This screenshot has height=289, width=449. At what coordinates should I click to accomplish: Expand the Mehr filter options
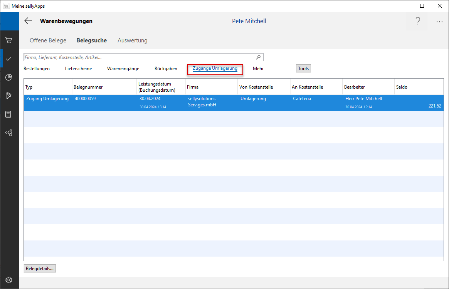tap(258, 69)
